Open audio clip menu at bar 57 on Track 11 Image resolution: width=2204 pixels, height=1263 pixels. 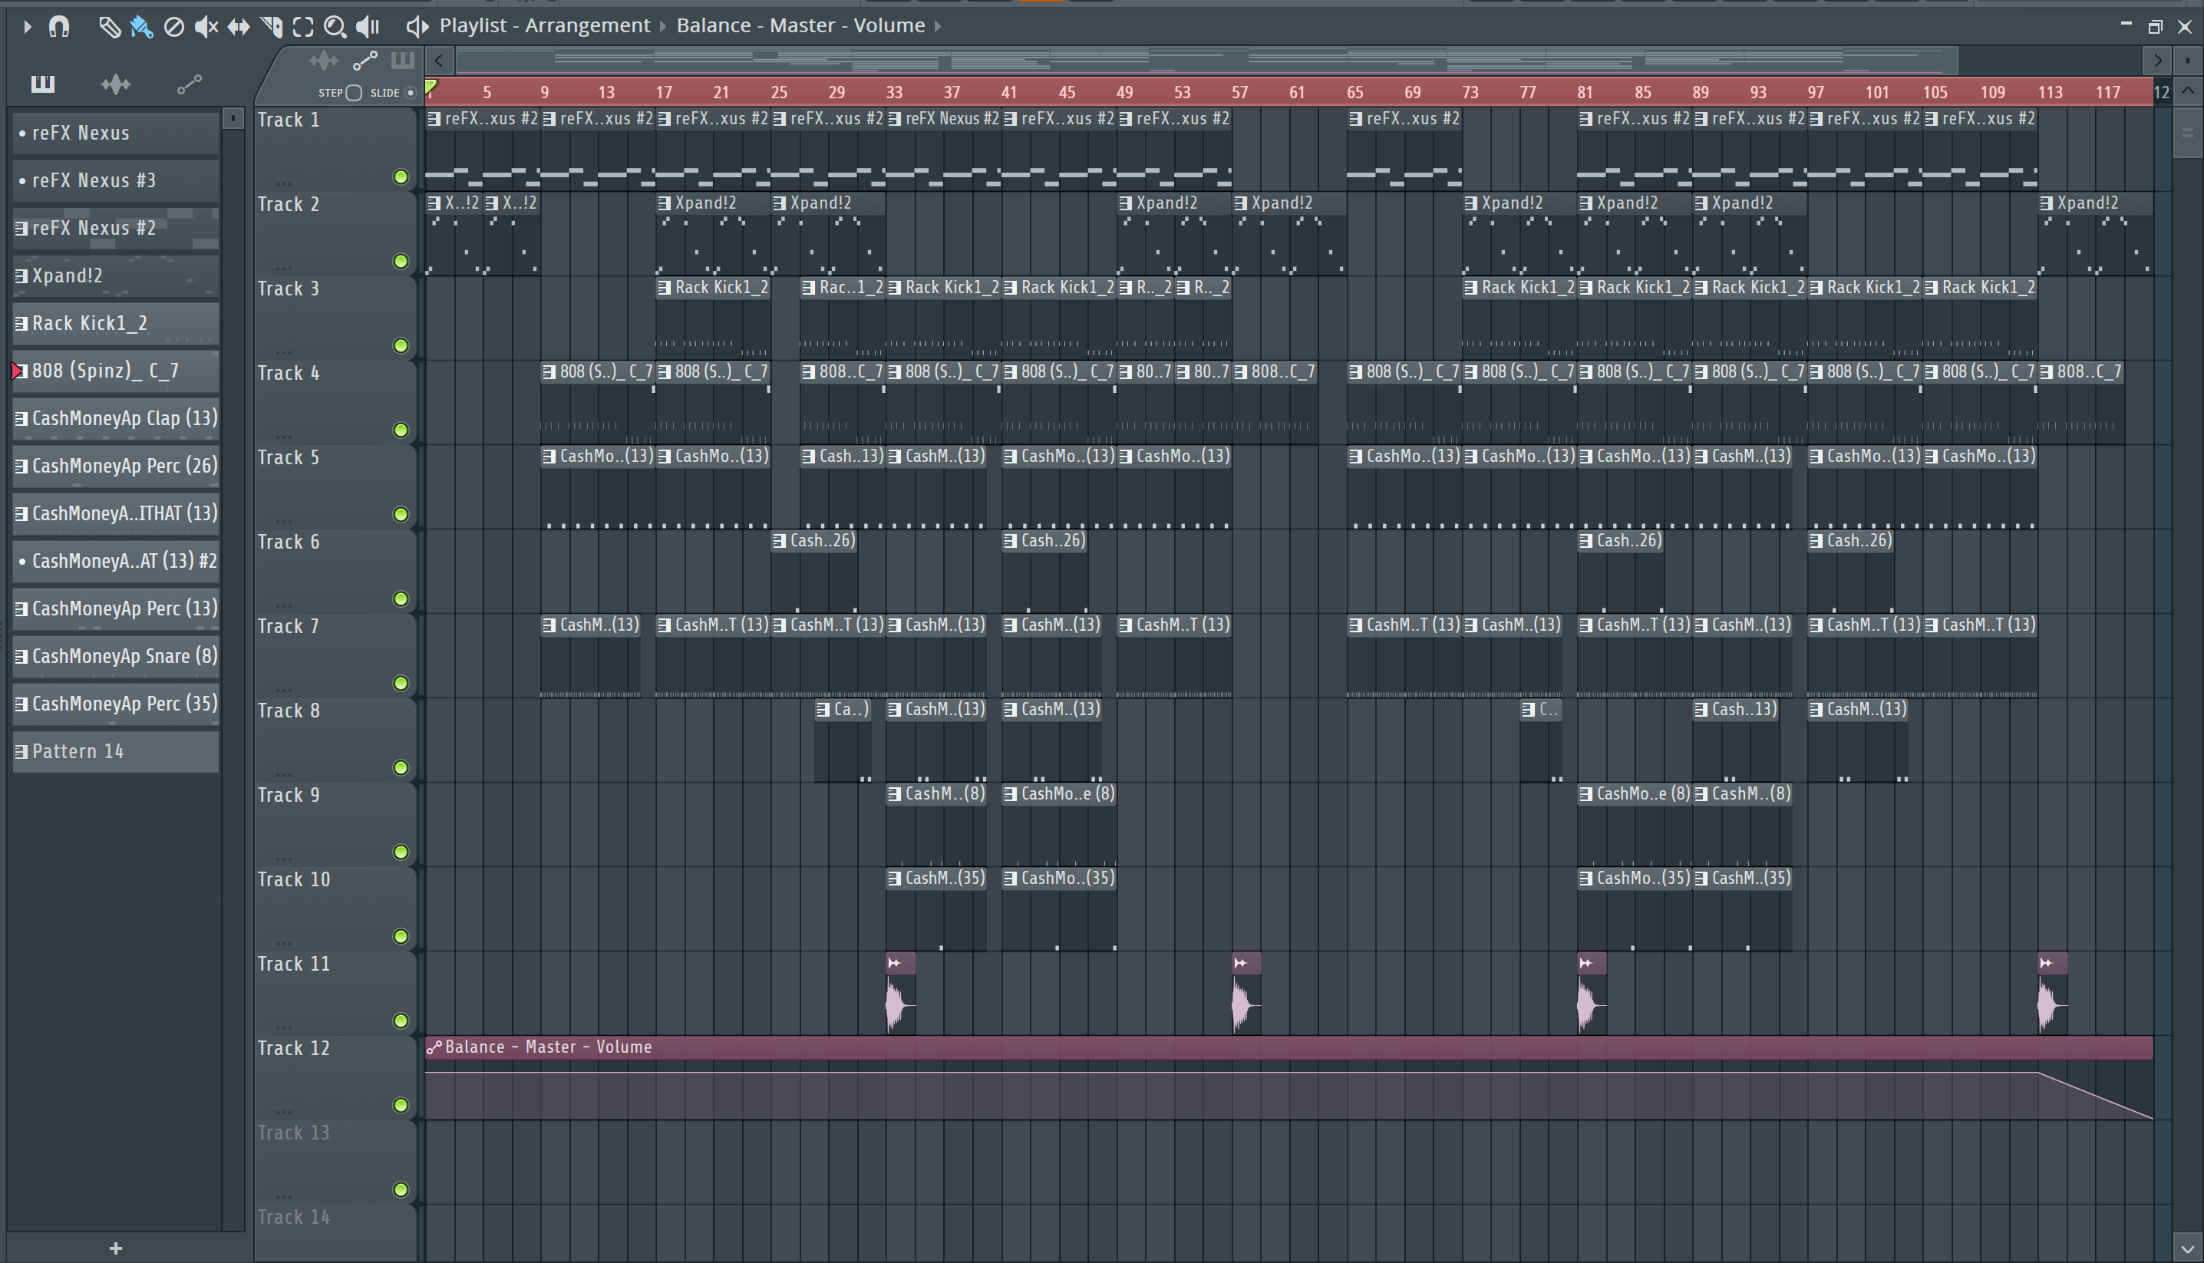(1241, 963)
